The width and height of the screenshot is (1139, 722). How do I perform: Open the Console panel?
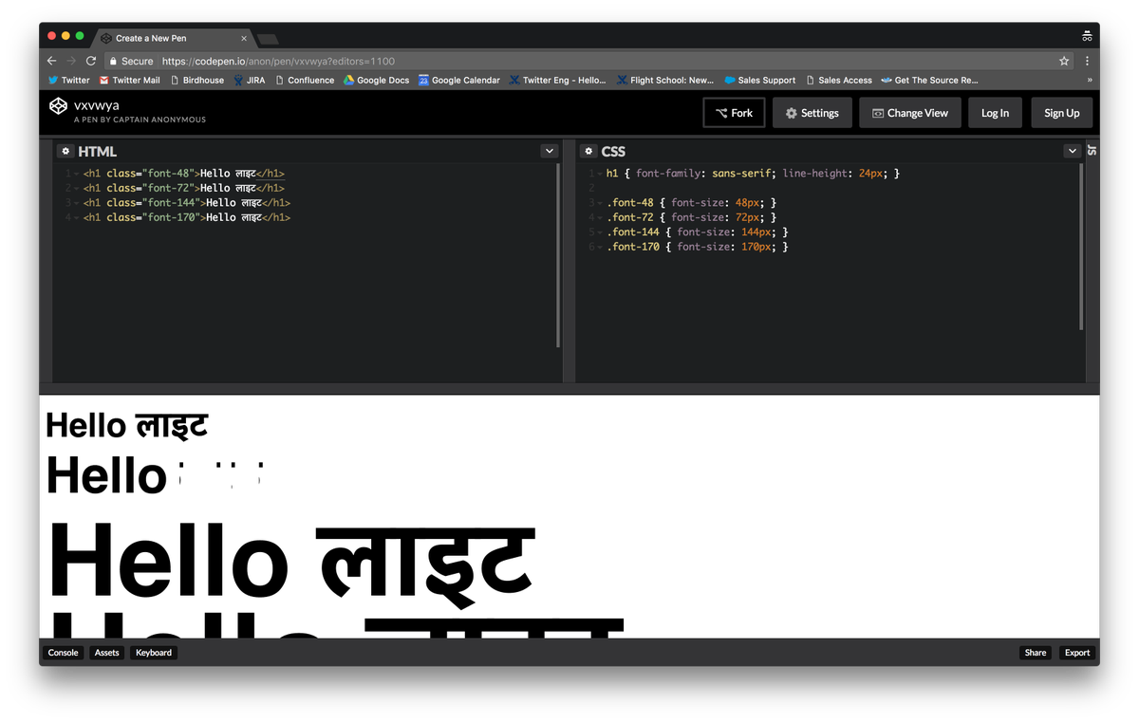pyautogui.click(x=63, y=653)
